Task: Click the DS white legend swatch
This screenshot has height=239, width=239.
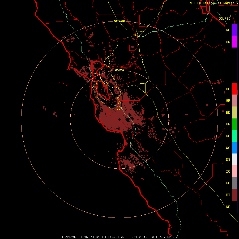Action: tap(234, 159)
